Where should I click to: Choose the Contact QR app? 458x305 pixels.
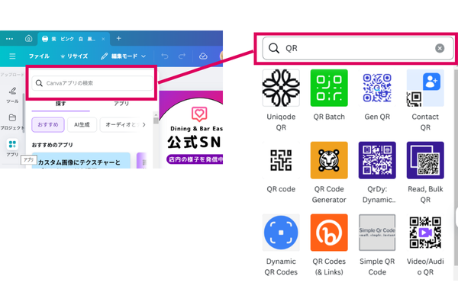[425, 88]
